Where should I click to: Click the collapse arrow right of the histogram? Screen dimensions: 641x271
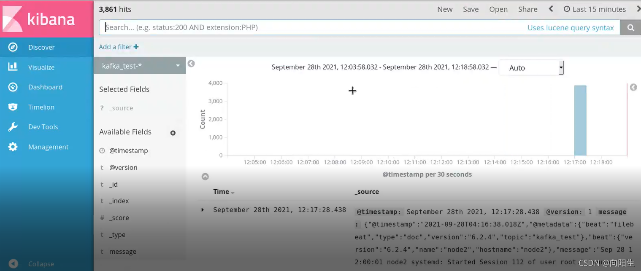coord(633,87)
